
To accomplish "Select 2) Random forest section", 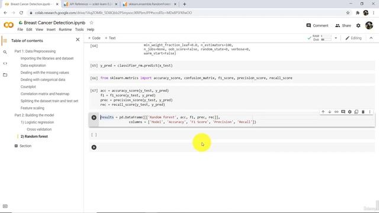I will [x=34, y=137].
